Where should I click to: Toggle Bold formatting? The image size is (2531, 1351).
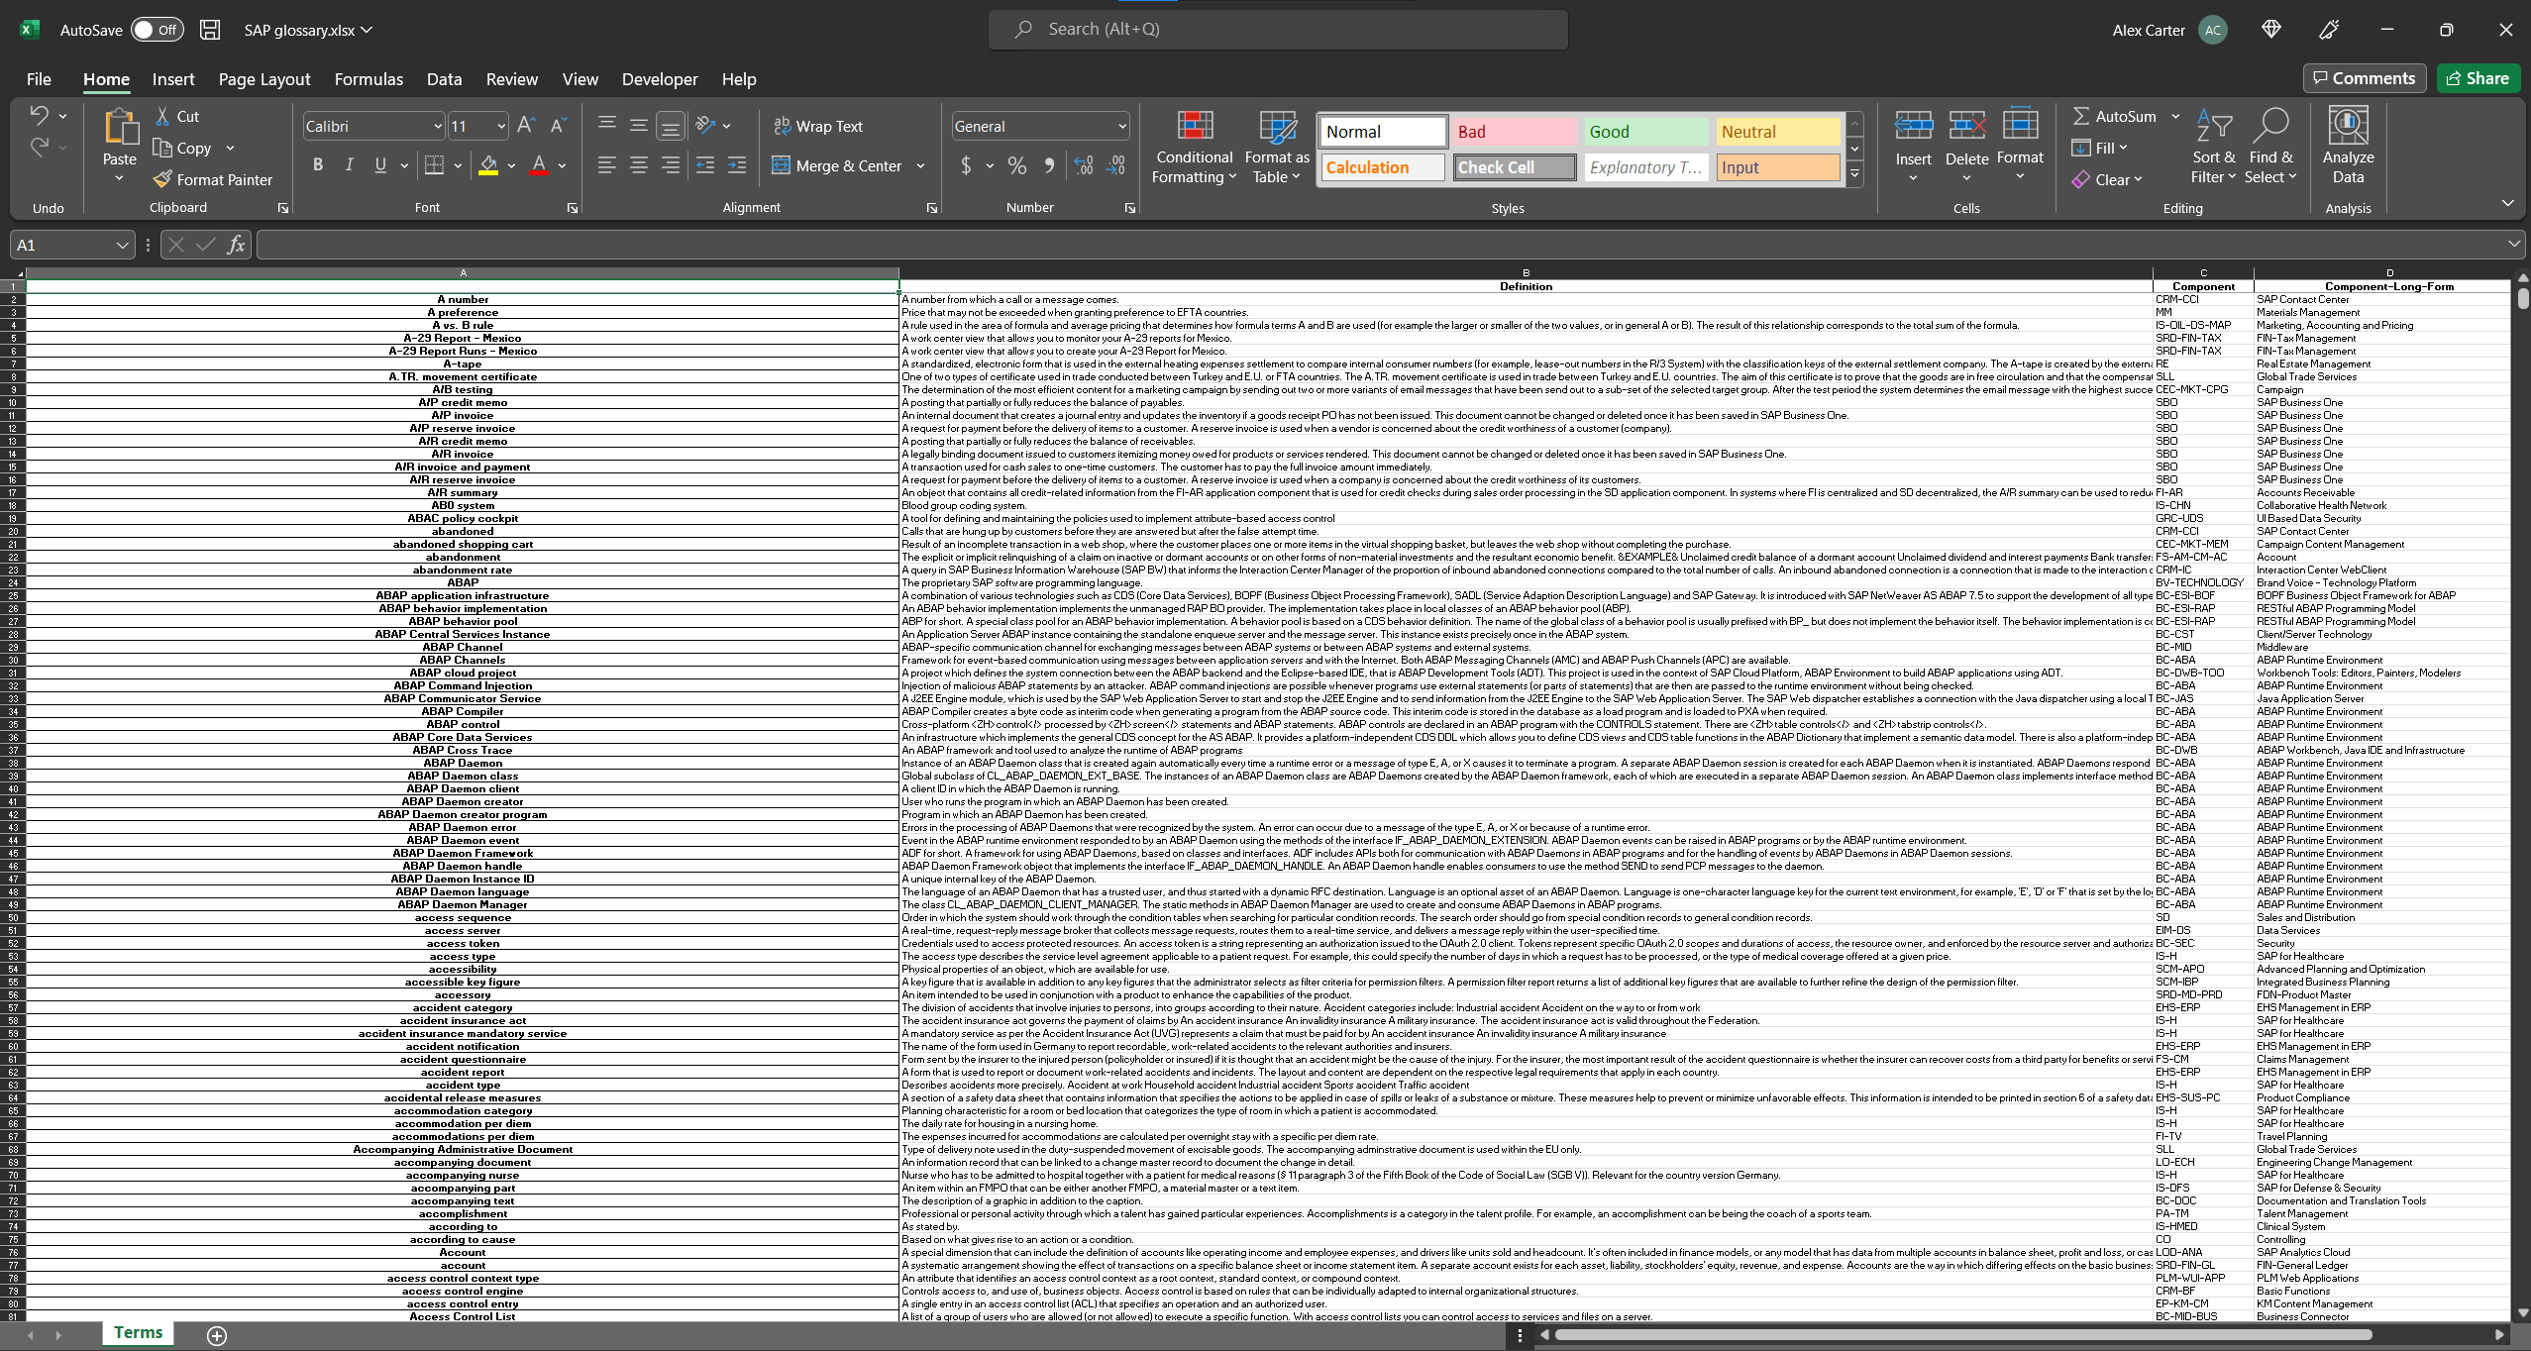point(317,165)
